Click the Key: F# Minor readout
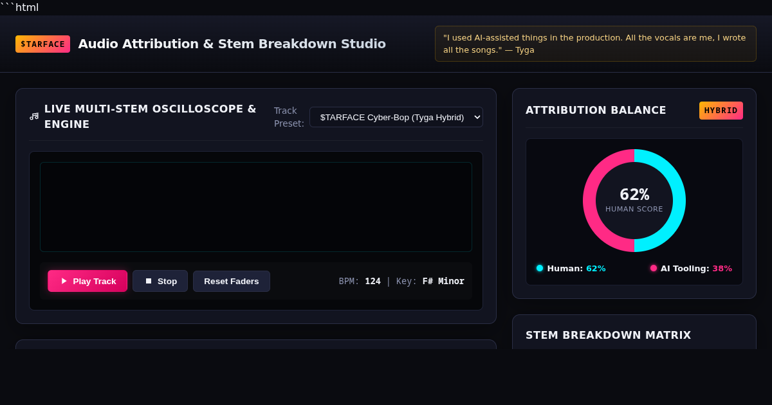The image size is (772, 405). tap(430, 281)
